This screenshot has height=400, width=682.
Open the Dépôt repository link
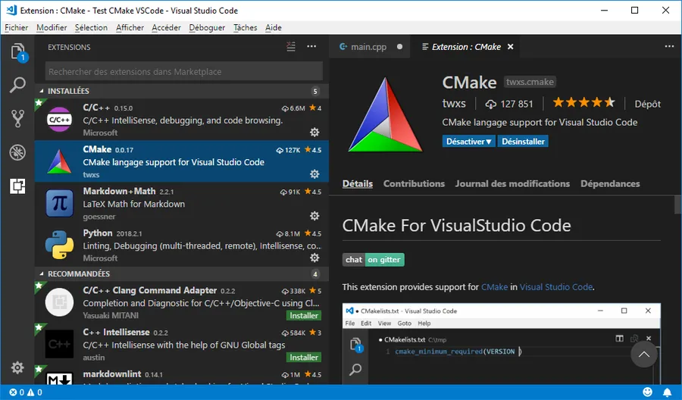pos(647,104)
